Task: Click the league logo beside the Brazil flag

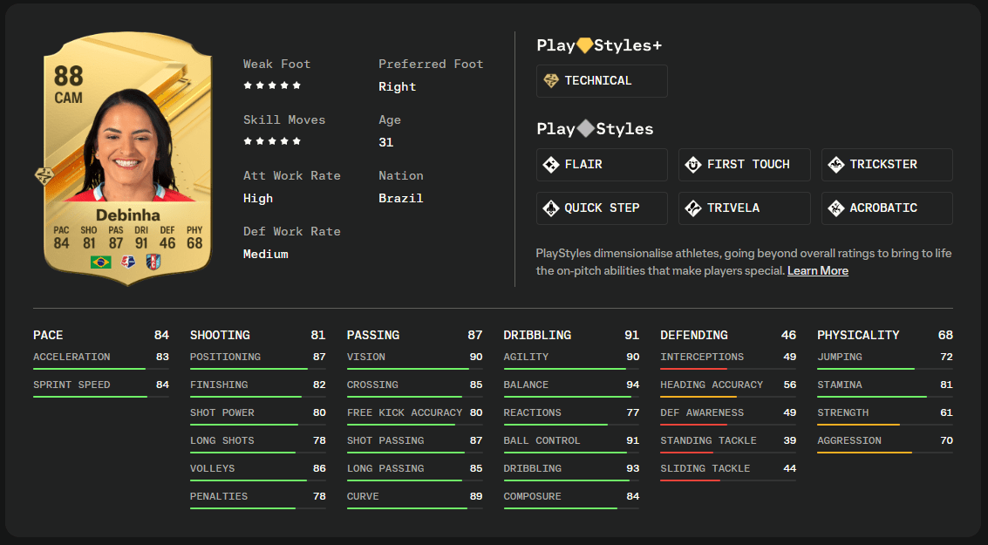Action: coord(128,262)
